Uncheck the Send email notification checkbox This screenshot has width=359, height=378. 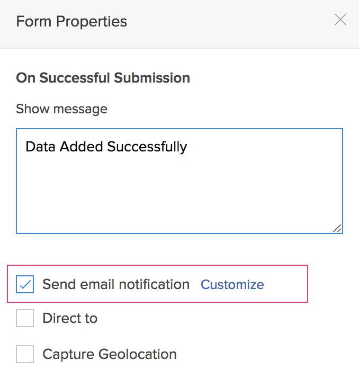tap(25, 285)
